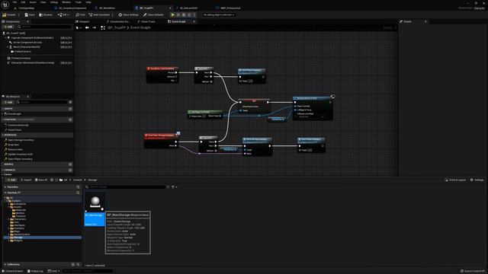Click Hide Unrelated button
Viewport: 488px width, 274px height.
pyautogui.click(x=100, y=14)
